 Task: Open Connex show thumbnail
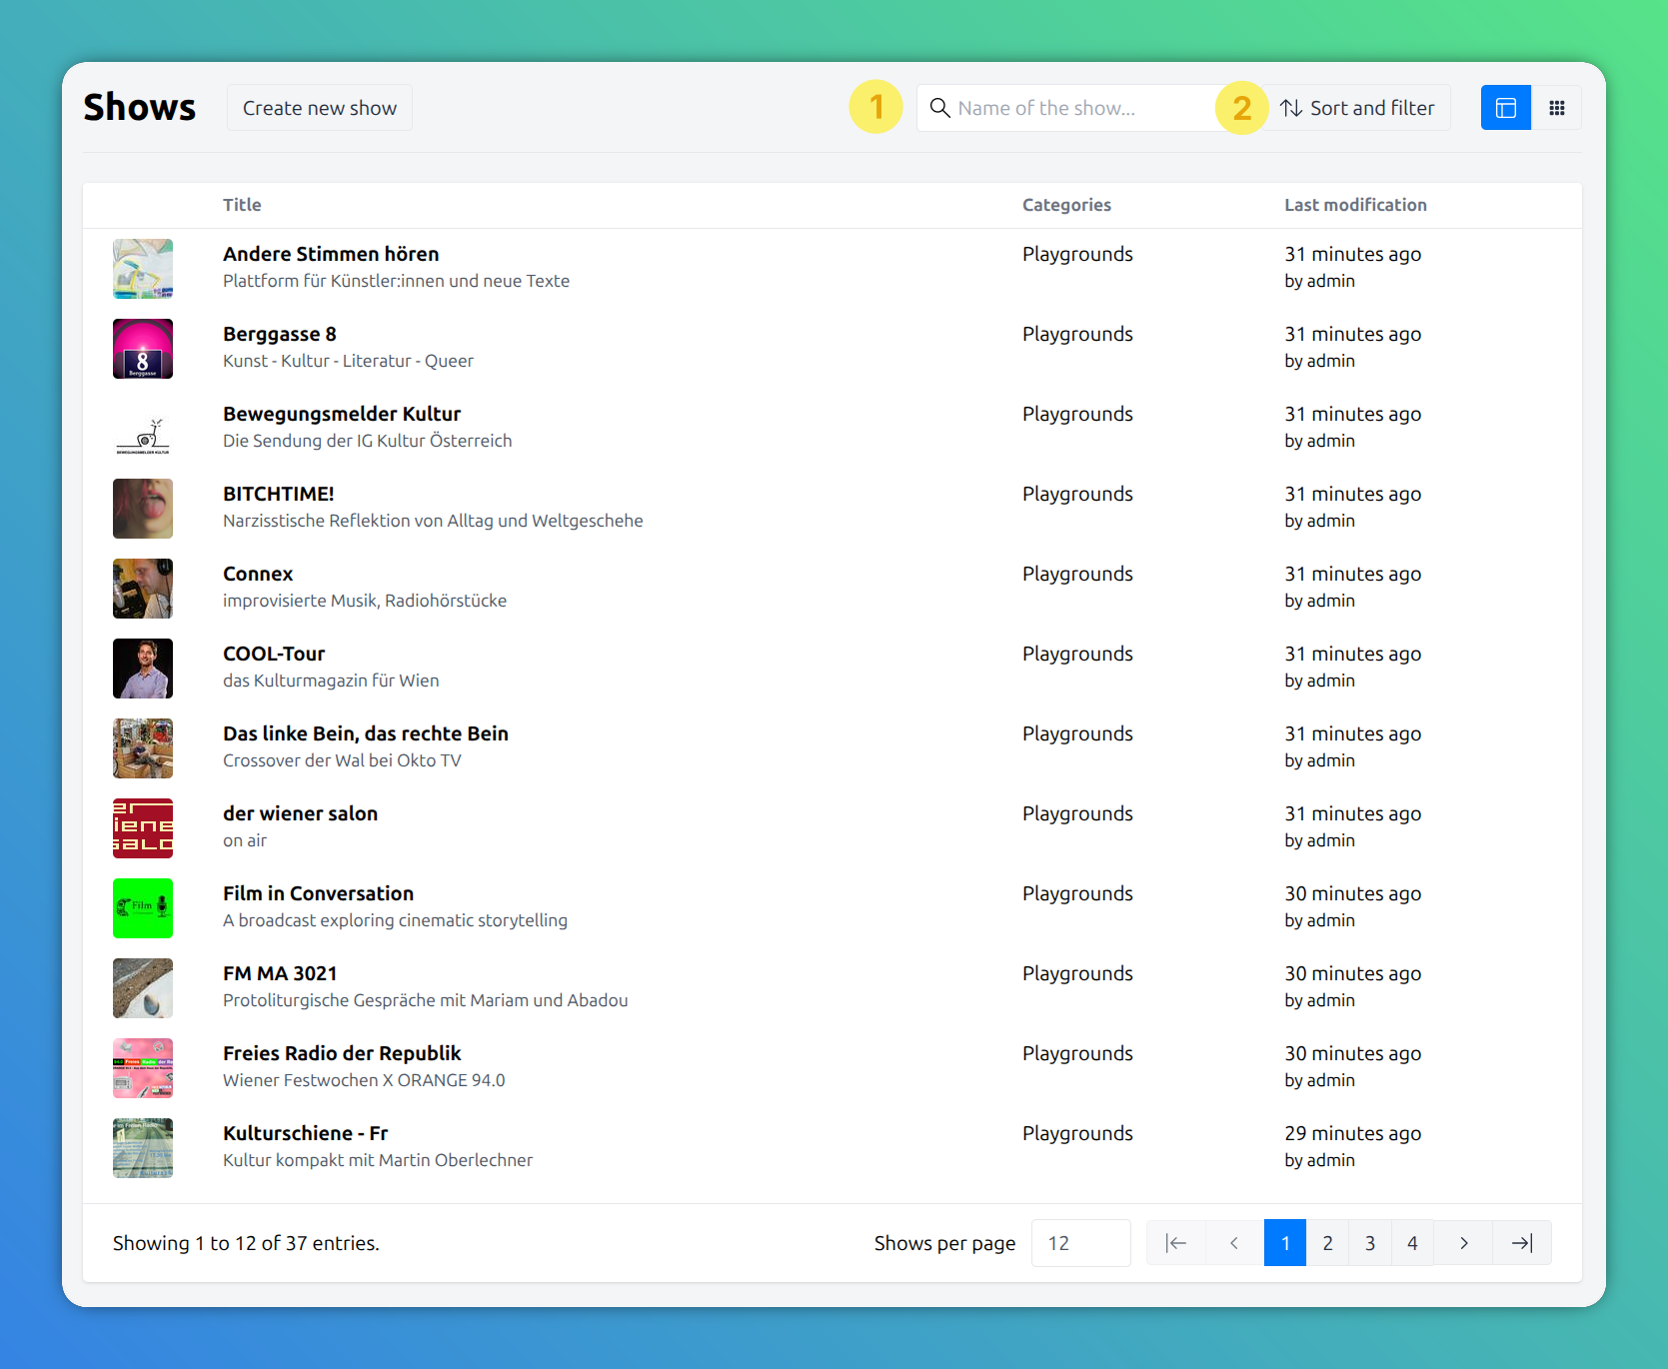click(143, 589)
